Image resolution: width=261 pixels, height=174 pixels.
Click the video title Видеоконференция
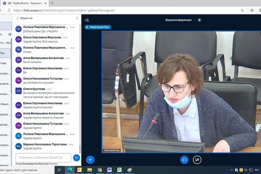pos(178,20)
